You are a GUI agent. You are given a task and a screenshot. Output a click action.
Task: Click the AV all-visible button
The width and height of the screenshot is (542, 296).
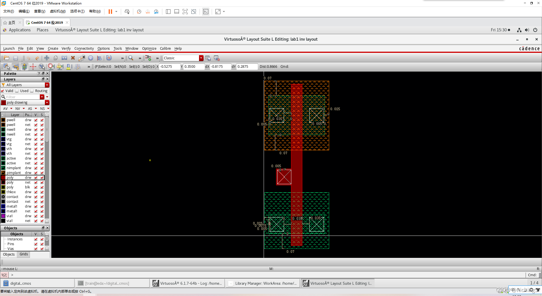coord(5,109)
